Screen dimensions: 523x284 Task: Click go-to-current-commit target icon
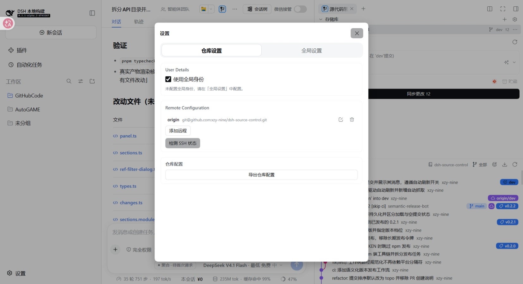pyautogui.click(x=495, y=164)
